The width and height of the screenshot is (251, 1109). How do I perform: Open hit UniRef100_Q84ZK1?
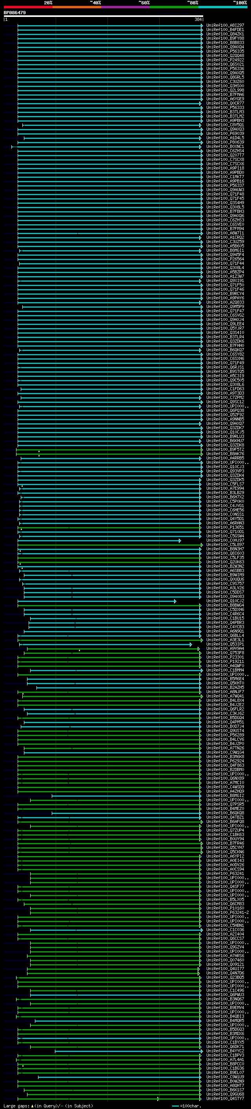pos(225,34)
